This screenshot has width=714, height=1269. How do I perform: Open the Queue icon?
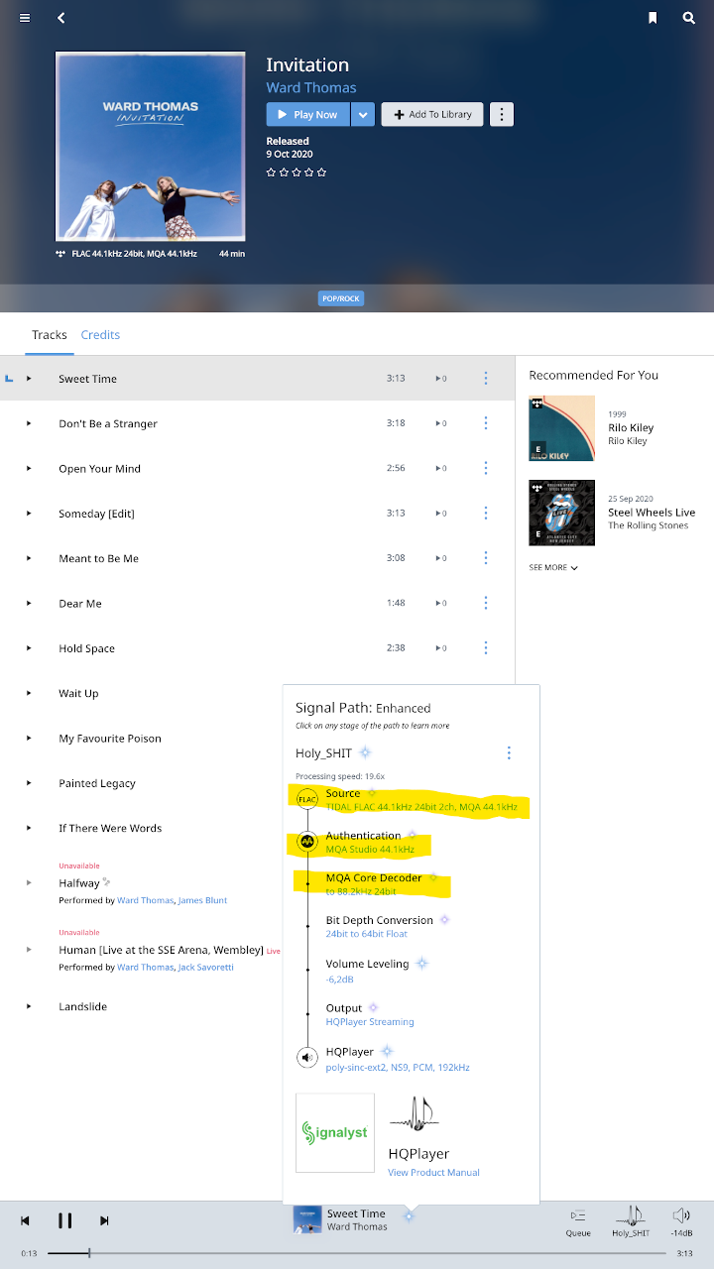(x=578, y=1220)
